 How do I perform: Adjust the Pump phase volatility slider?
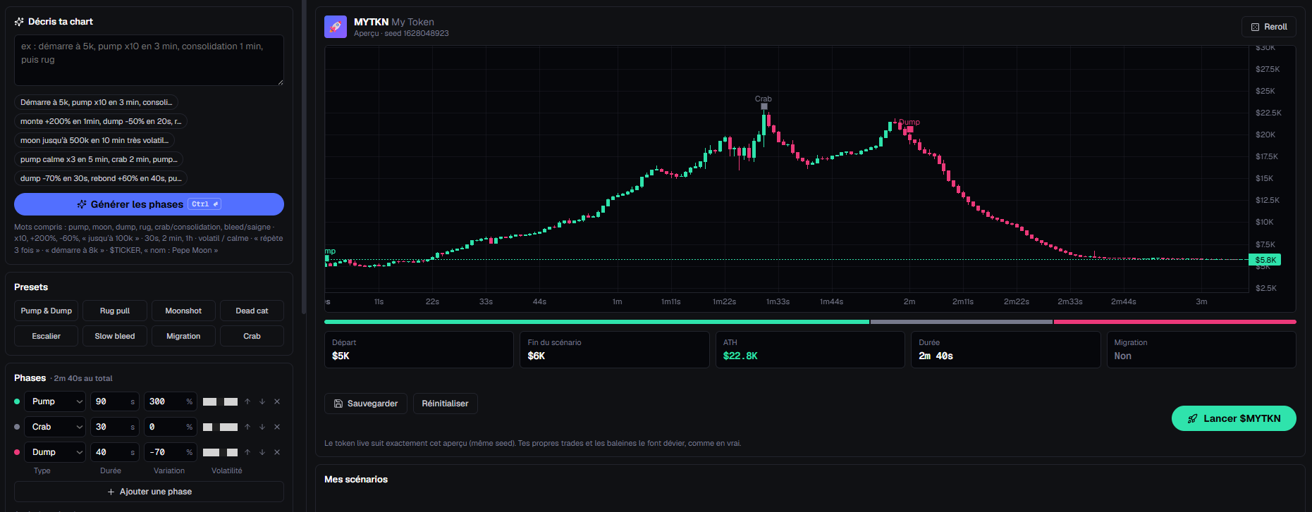click(221, 401)
